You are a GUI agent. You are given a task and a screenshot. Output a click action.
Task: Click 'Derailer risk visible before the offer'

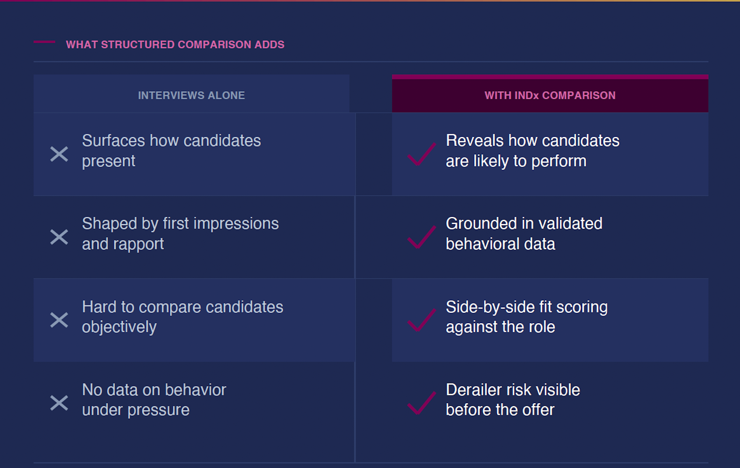click(512, 399)
